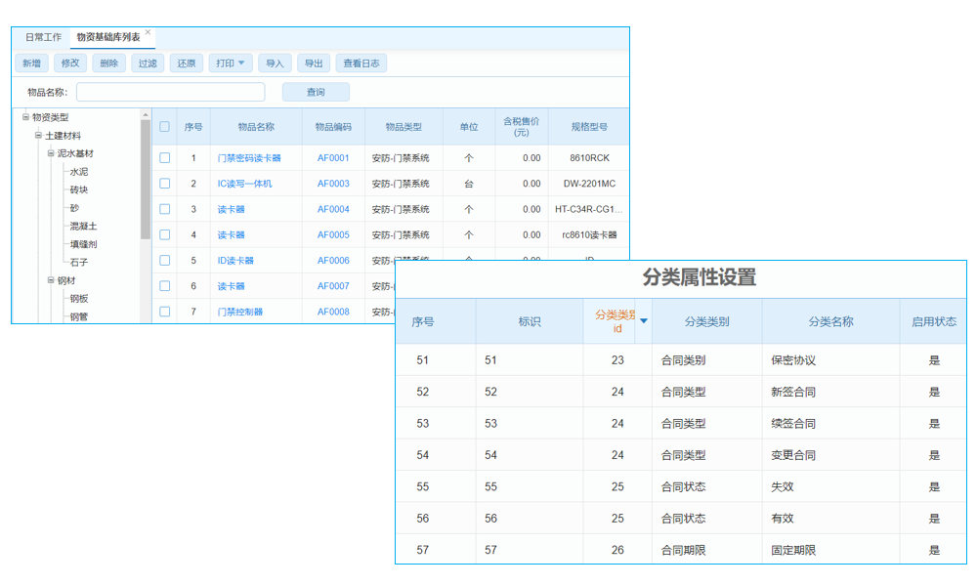The width and height of the screenshot is (977, 586).
Task: Toggle the select-all checkbox in the table header
Action: [x=163, y=125]
